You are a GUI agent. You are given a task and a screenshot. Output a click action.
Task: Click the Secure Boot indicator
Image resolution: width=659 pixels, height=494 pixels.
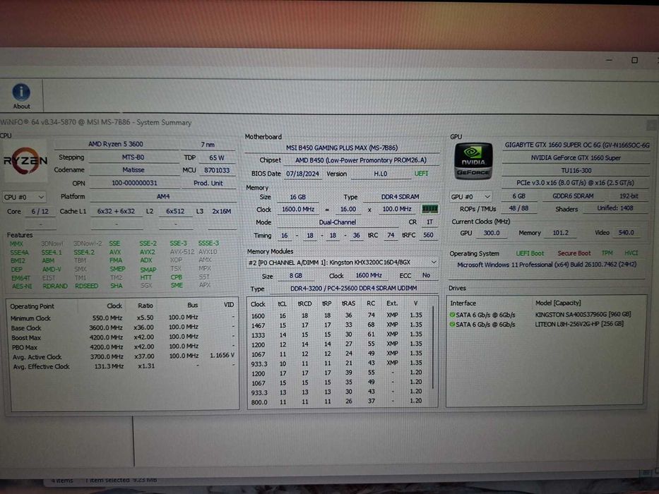point(574,253)
